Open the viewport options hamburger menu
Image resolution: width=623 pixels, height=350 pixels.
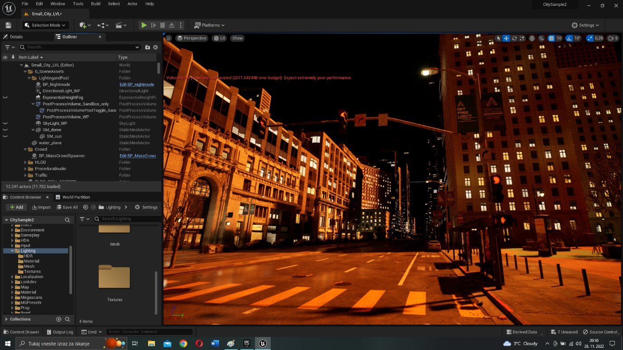tap(168, 38)
